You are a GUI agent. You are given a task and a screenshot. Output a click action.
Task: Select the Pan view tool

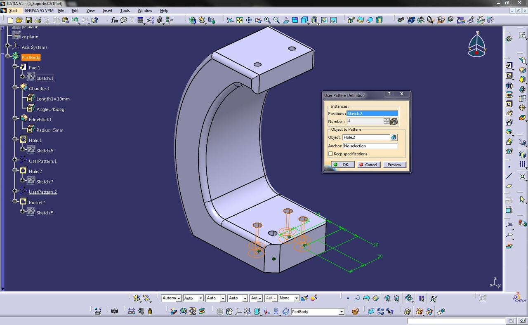249,20
